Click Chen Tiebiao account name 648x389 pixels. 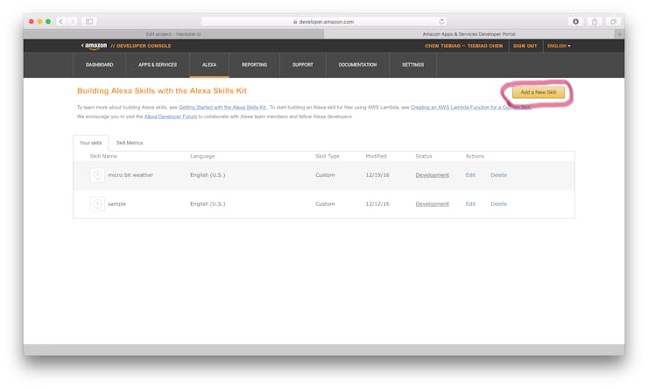(464, 46)
